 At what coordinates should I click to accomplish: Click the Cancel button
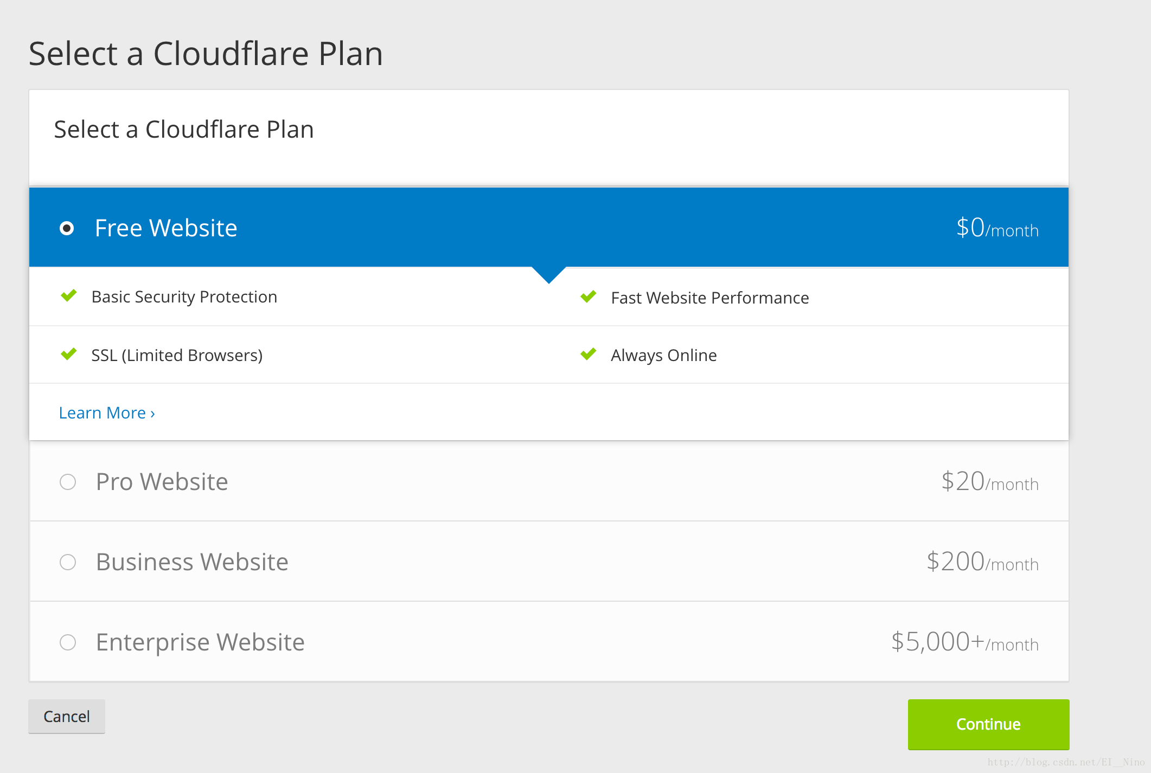(67, 717)
